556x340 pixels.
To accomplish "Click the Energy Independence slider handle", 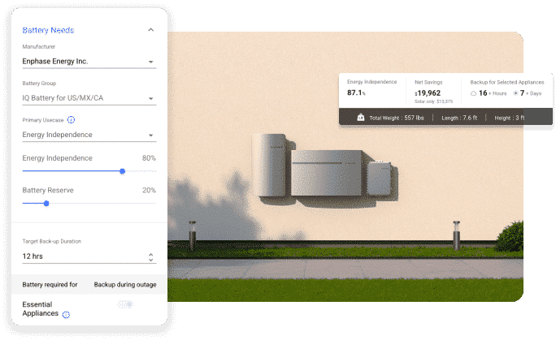I will pos(122,171).
